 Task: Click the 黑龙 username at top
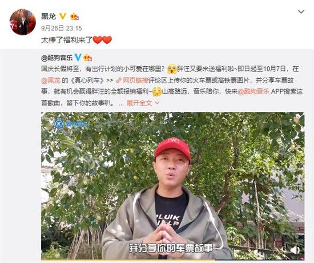(x=49, y=16)
